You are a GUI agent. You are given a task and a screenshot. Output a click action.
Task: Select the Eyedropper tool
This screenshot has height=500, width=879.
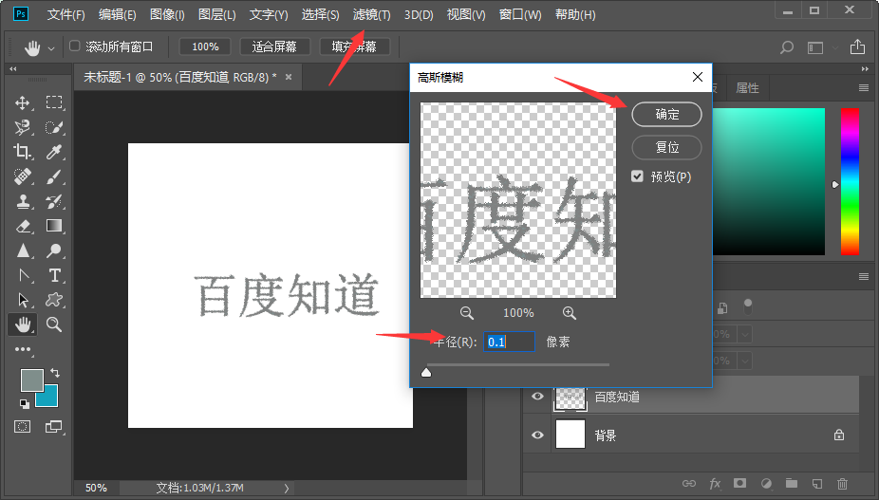(x=54, y=152)
